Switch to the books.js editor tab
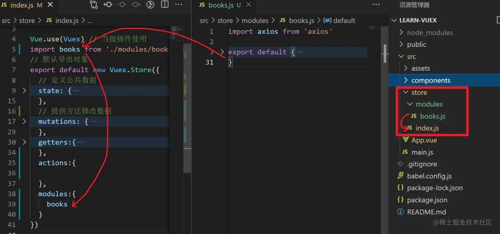Viewport: 500px width, 234px height. click(225, 5)
